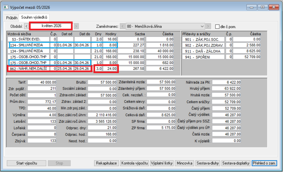Click the Hrubý příjem field 63 922.00
The image size is (283, 172).
pyautogui.click(x=226, y=89)
